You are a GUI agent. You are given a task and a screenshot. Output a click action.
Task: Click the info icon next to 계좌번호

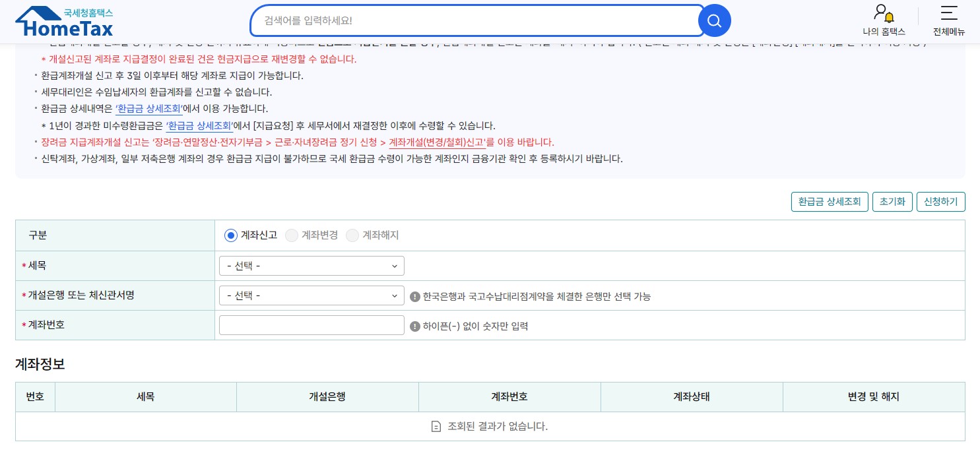415,326
